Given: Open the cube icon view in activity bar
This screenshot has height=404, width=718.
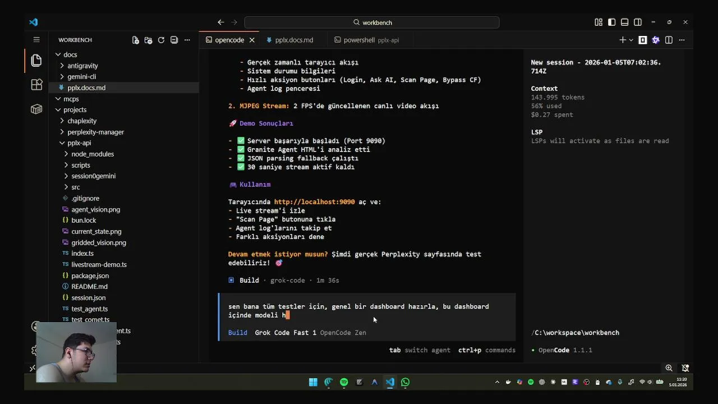Looking at the screenshot, I should click(36, 109).
